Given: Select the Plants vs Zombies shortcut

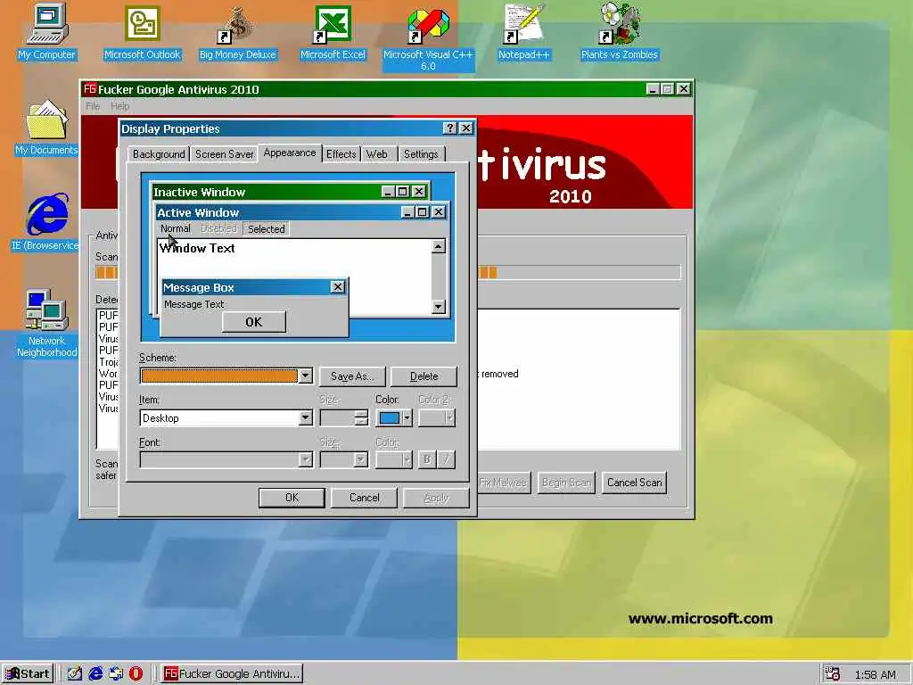Looking at the screenshot, I should tap(619, 32).
